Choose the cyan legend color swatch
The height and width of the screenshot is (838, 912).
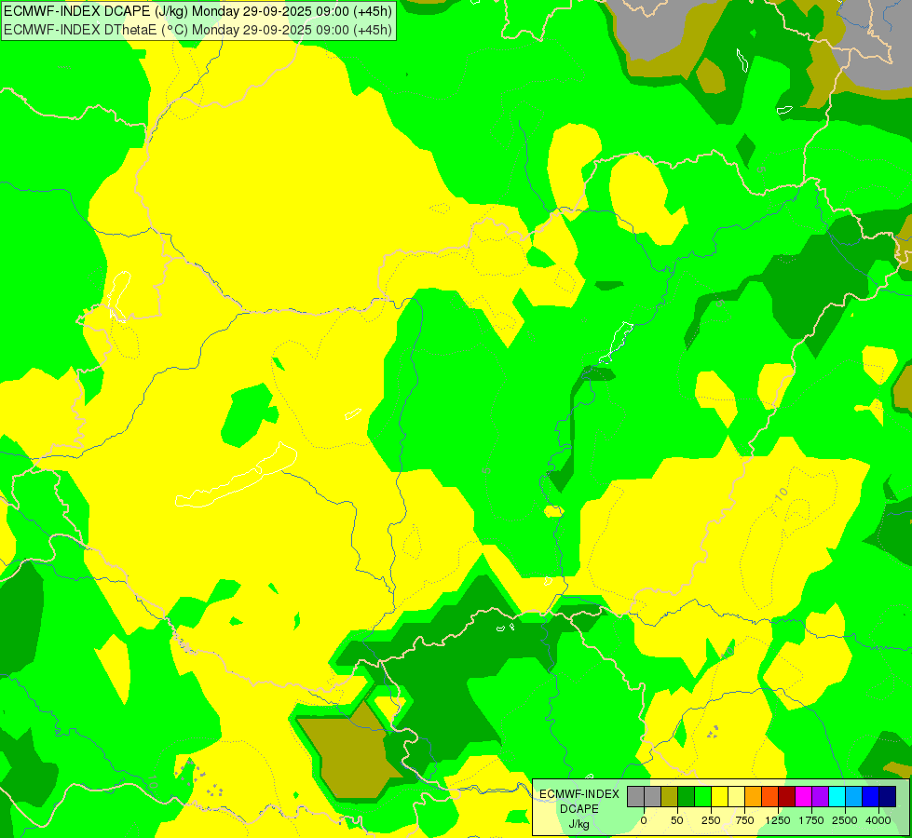(837, 796)
